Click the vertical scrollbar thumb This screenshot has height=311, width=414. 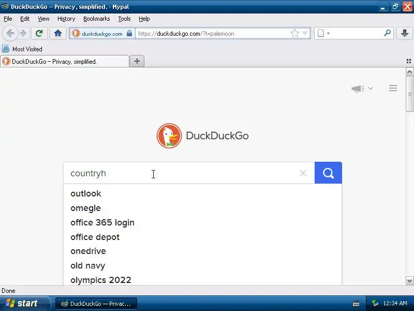pyautogui.click(x=409, y=94)
